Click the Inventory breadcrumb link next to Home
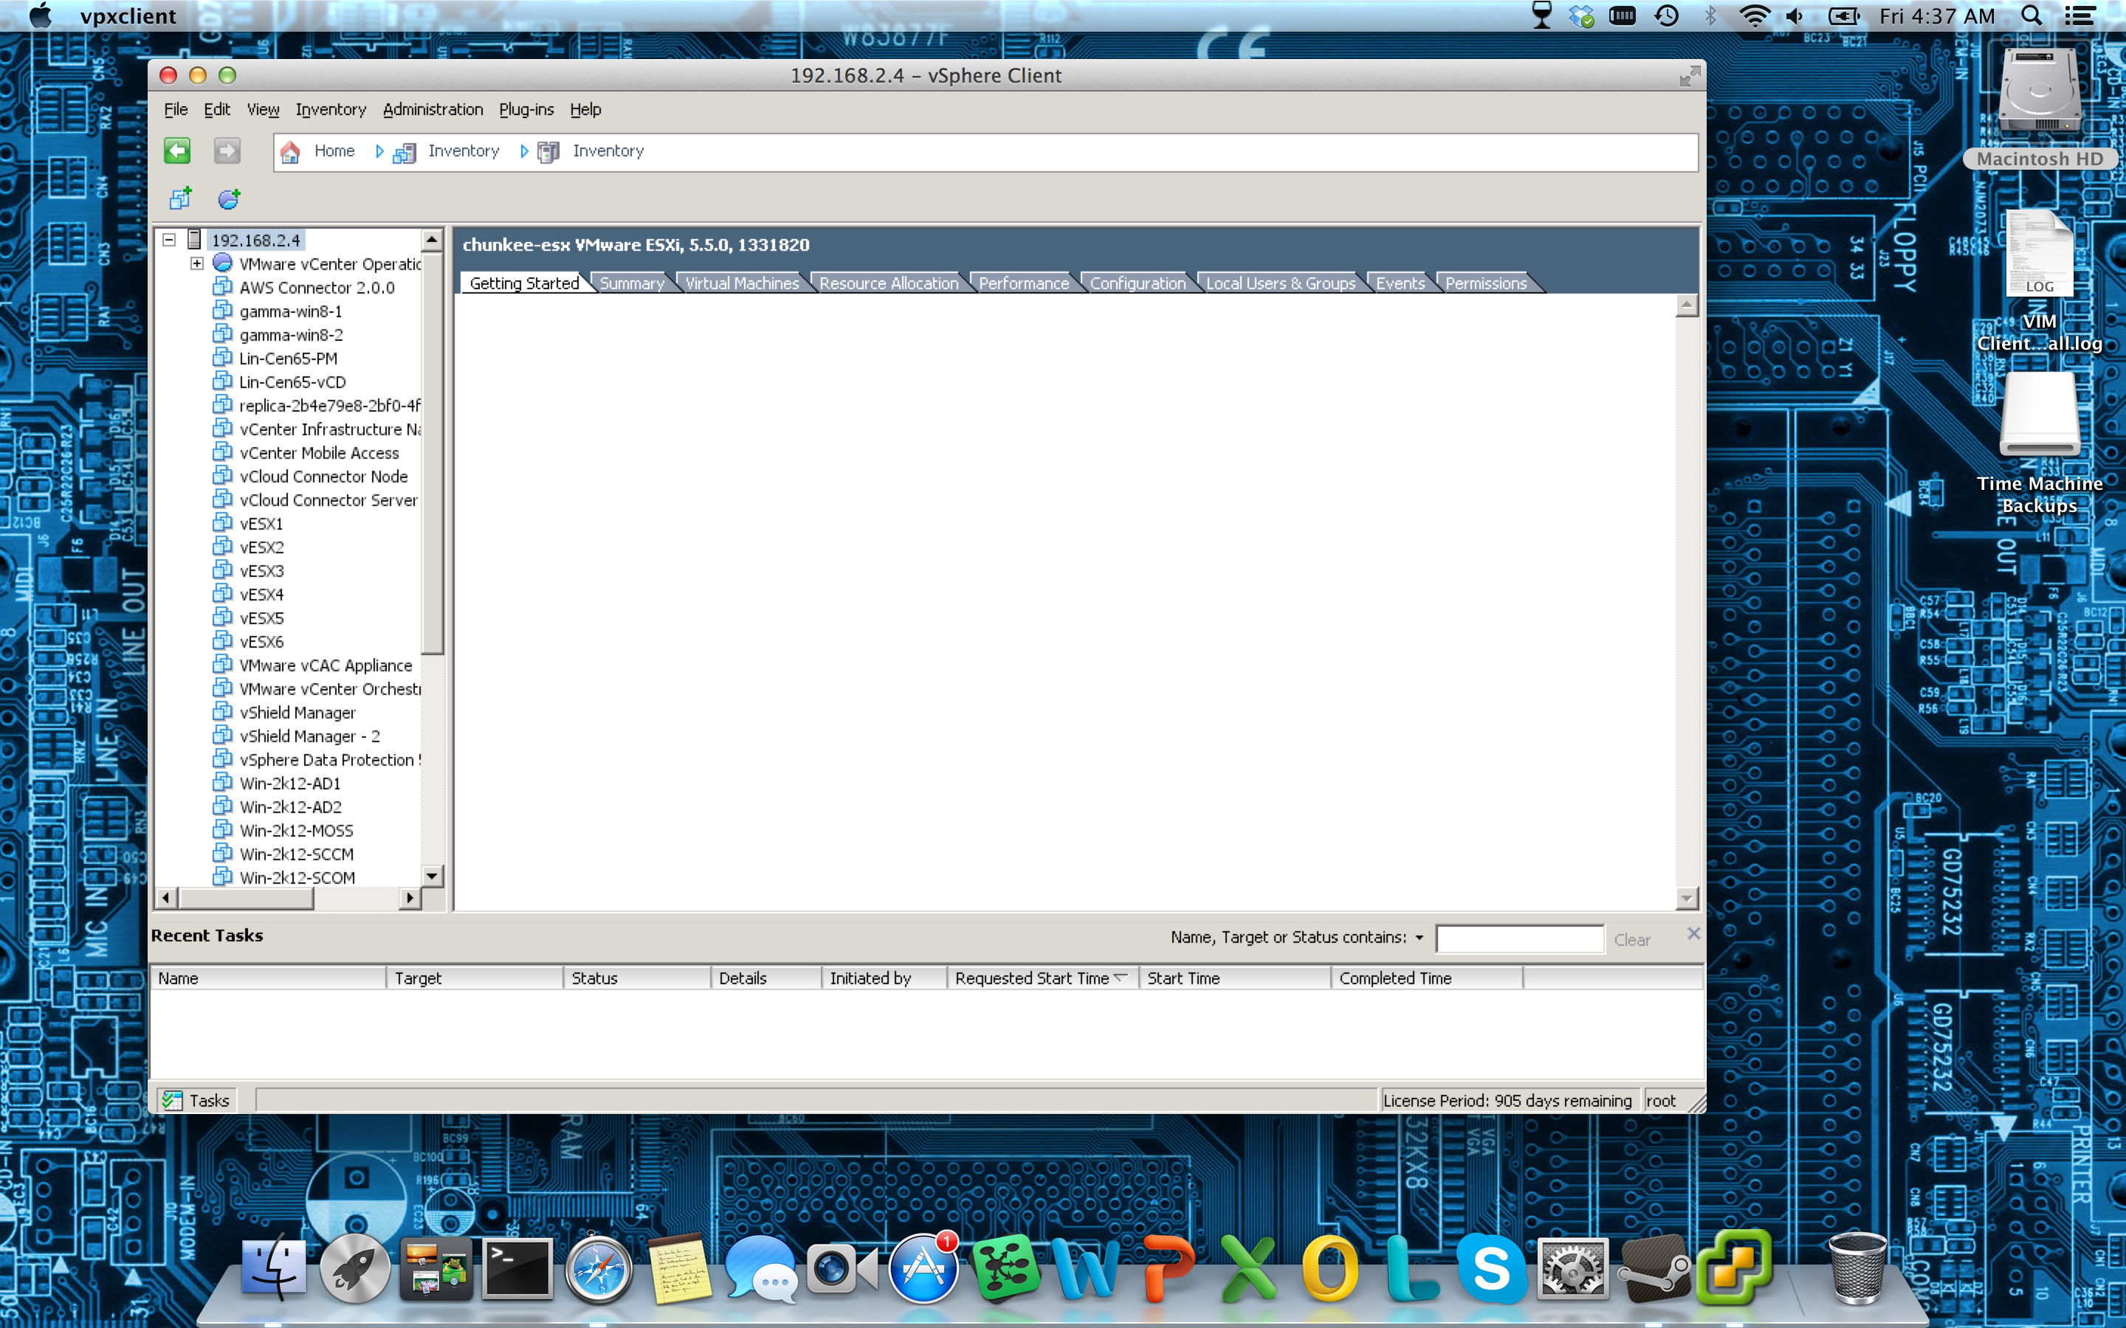 pos(463,151)
